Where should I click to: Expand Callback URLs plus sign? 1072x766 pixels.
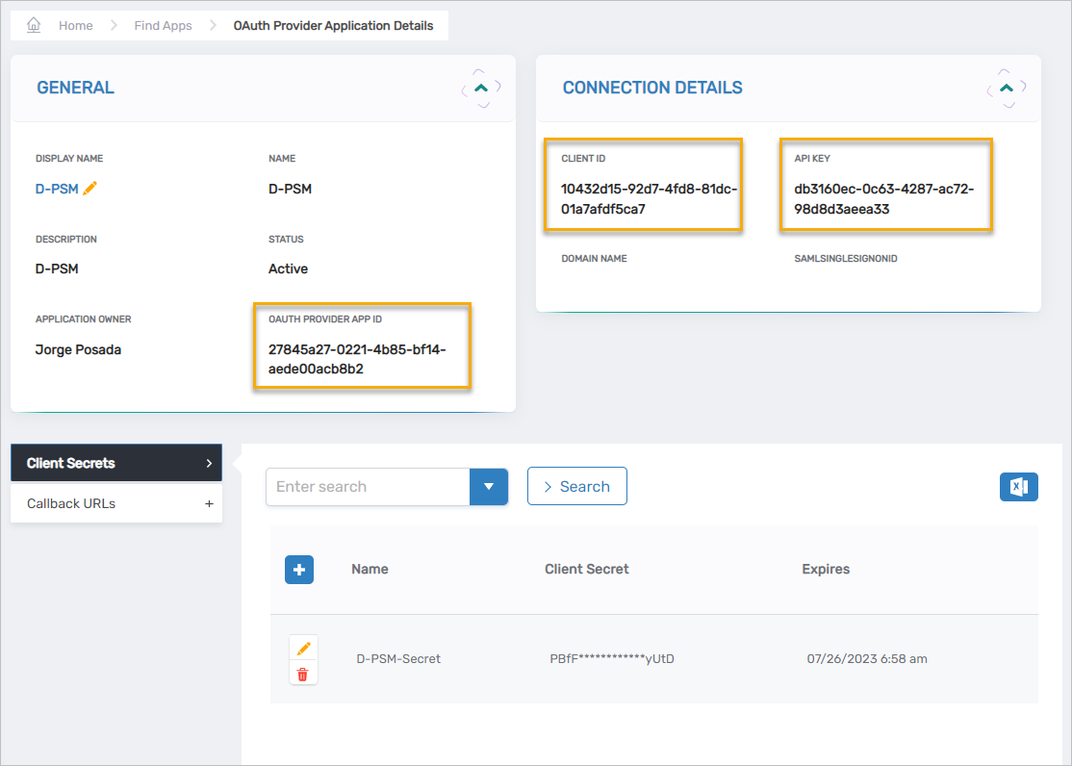click(x=209, y=503)
